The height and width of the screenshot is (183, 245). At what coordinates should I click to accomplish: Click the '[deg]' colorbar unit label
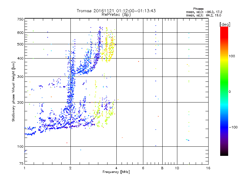pyautogui.click(x=225, y=24)
